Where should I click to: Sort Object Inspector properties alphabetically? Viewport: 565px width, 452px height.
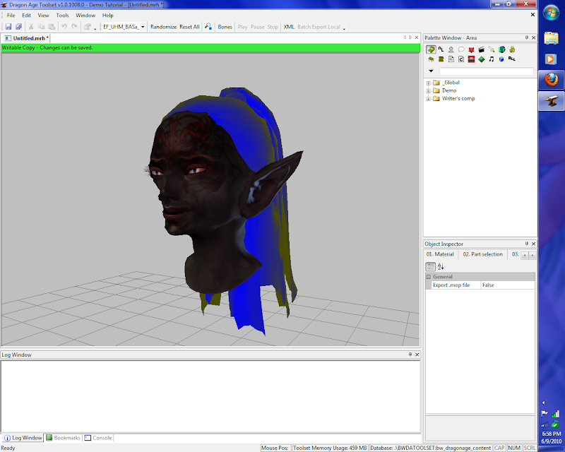coord(441,266)
